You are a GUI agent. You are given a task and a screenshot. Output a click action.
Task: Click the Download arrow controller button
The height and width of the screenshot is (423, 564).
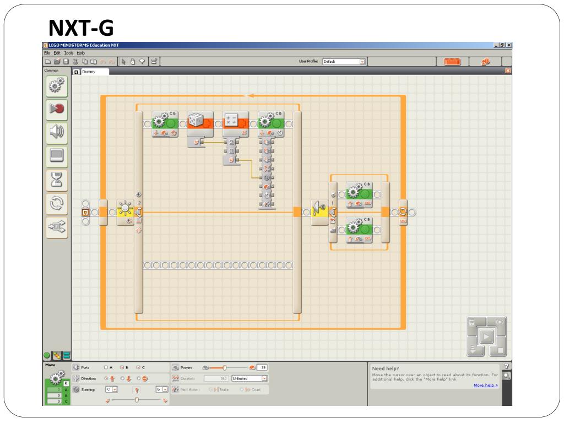(x=473, y=350)
